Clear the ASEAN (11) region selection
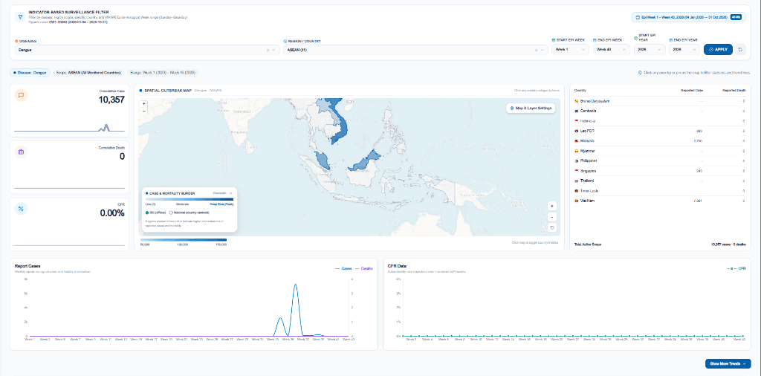 [x=537, y=50]
